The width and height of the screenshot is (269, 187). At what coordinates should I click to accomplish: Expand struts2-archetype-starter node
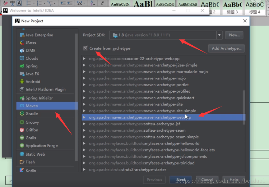tap(84, 170)
